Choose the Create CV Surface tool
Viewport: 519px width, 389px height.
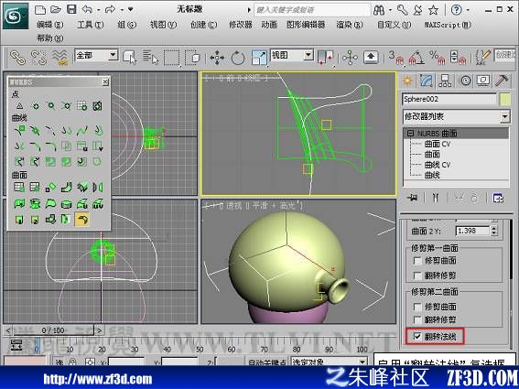(x=19, y=188)
